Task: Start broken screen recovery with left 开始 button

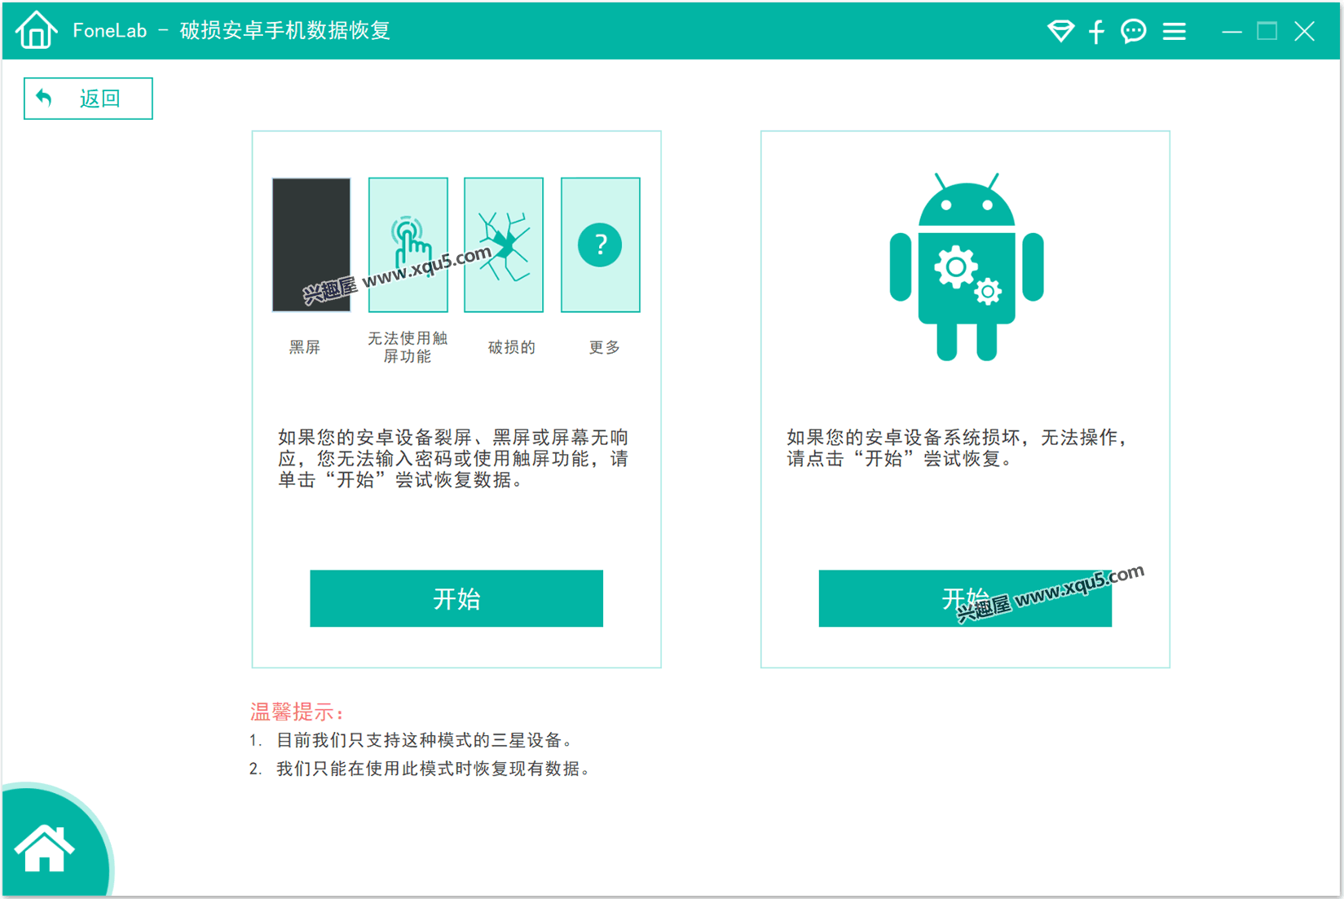Action: click(x=456, y=598)
